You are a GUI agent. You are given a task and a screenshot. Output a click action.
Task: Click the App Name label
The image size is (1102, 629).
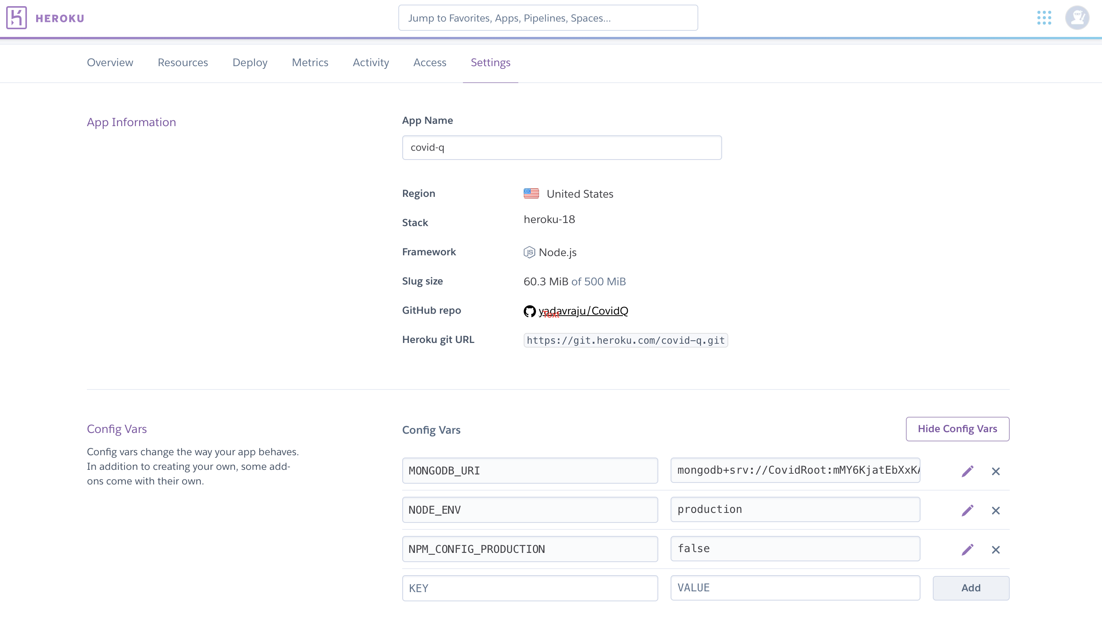[x=428, y=120]
